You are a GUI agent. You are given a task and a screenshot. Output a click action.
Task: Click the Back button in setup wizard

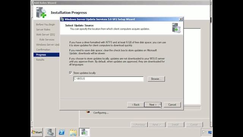click(x=136, y=105)
